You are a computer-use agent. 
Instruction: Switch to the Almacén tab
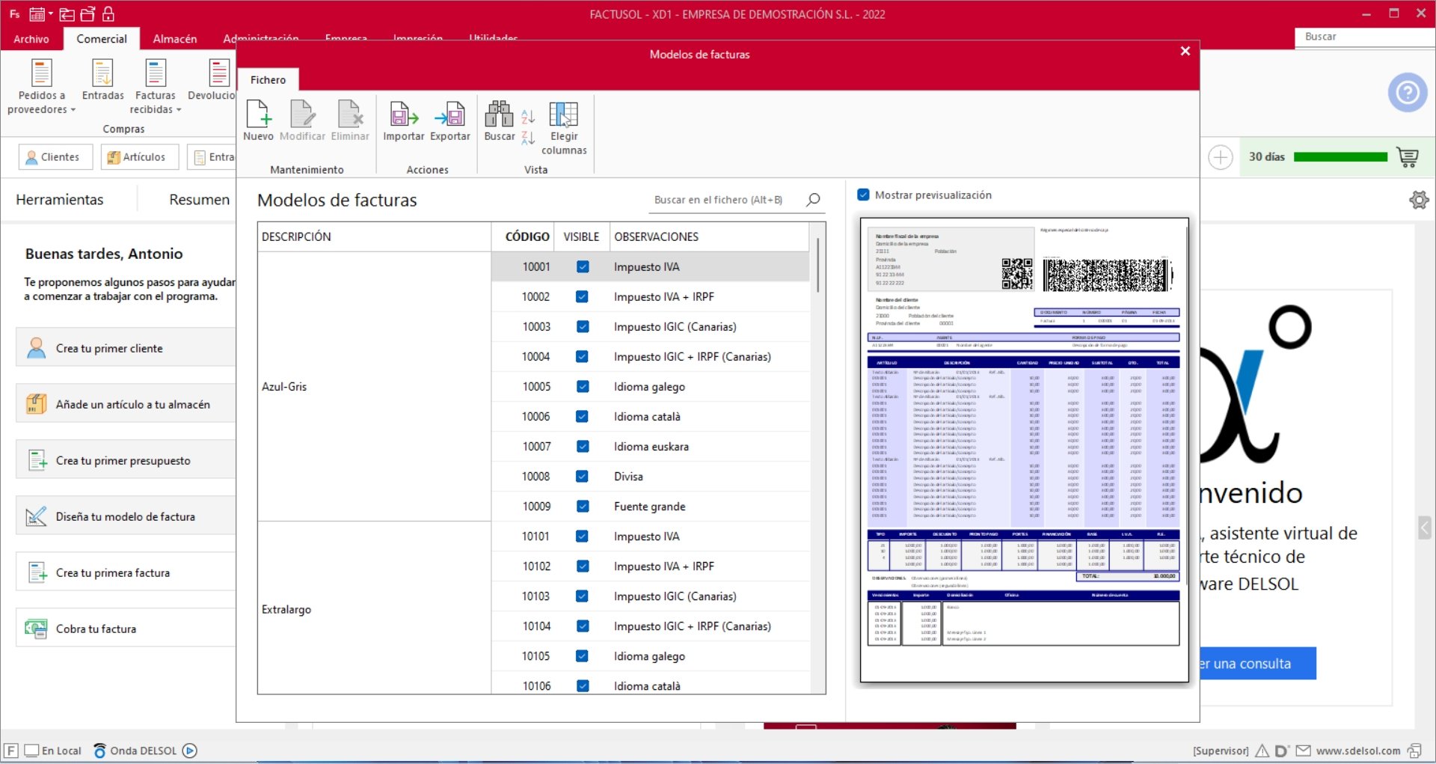pyautogui.click(x=175, y=39)
